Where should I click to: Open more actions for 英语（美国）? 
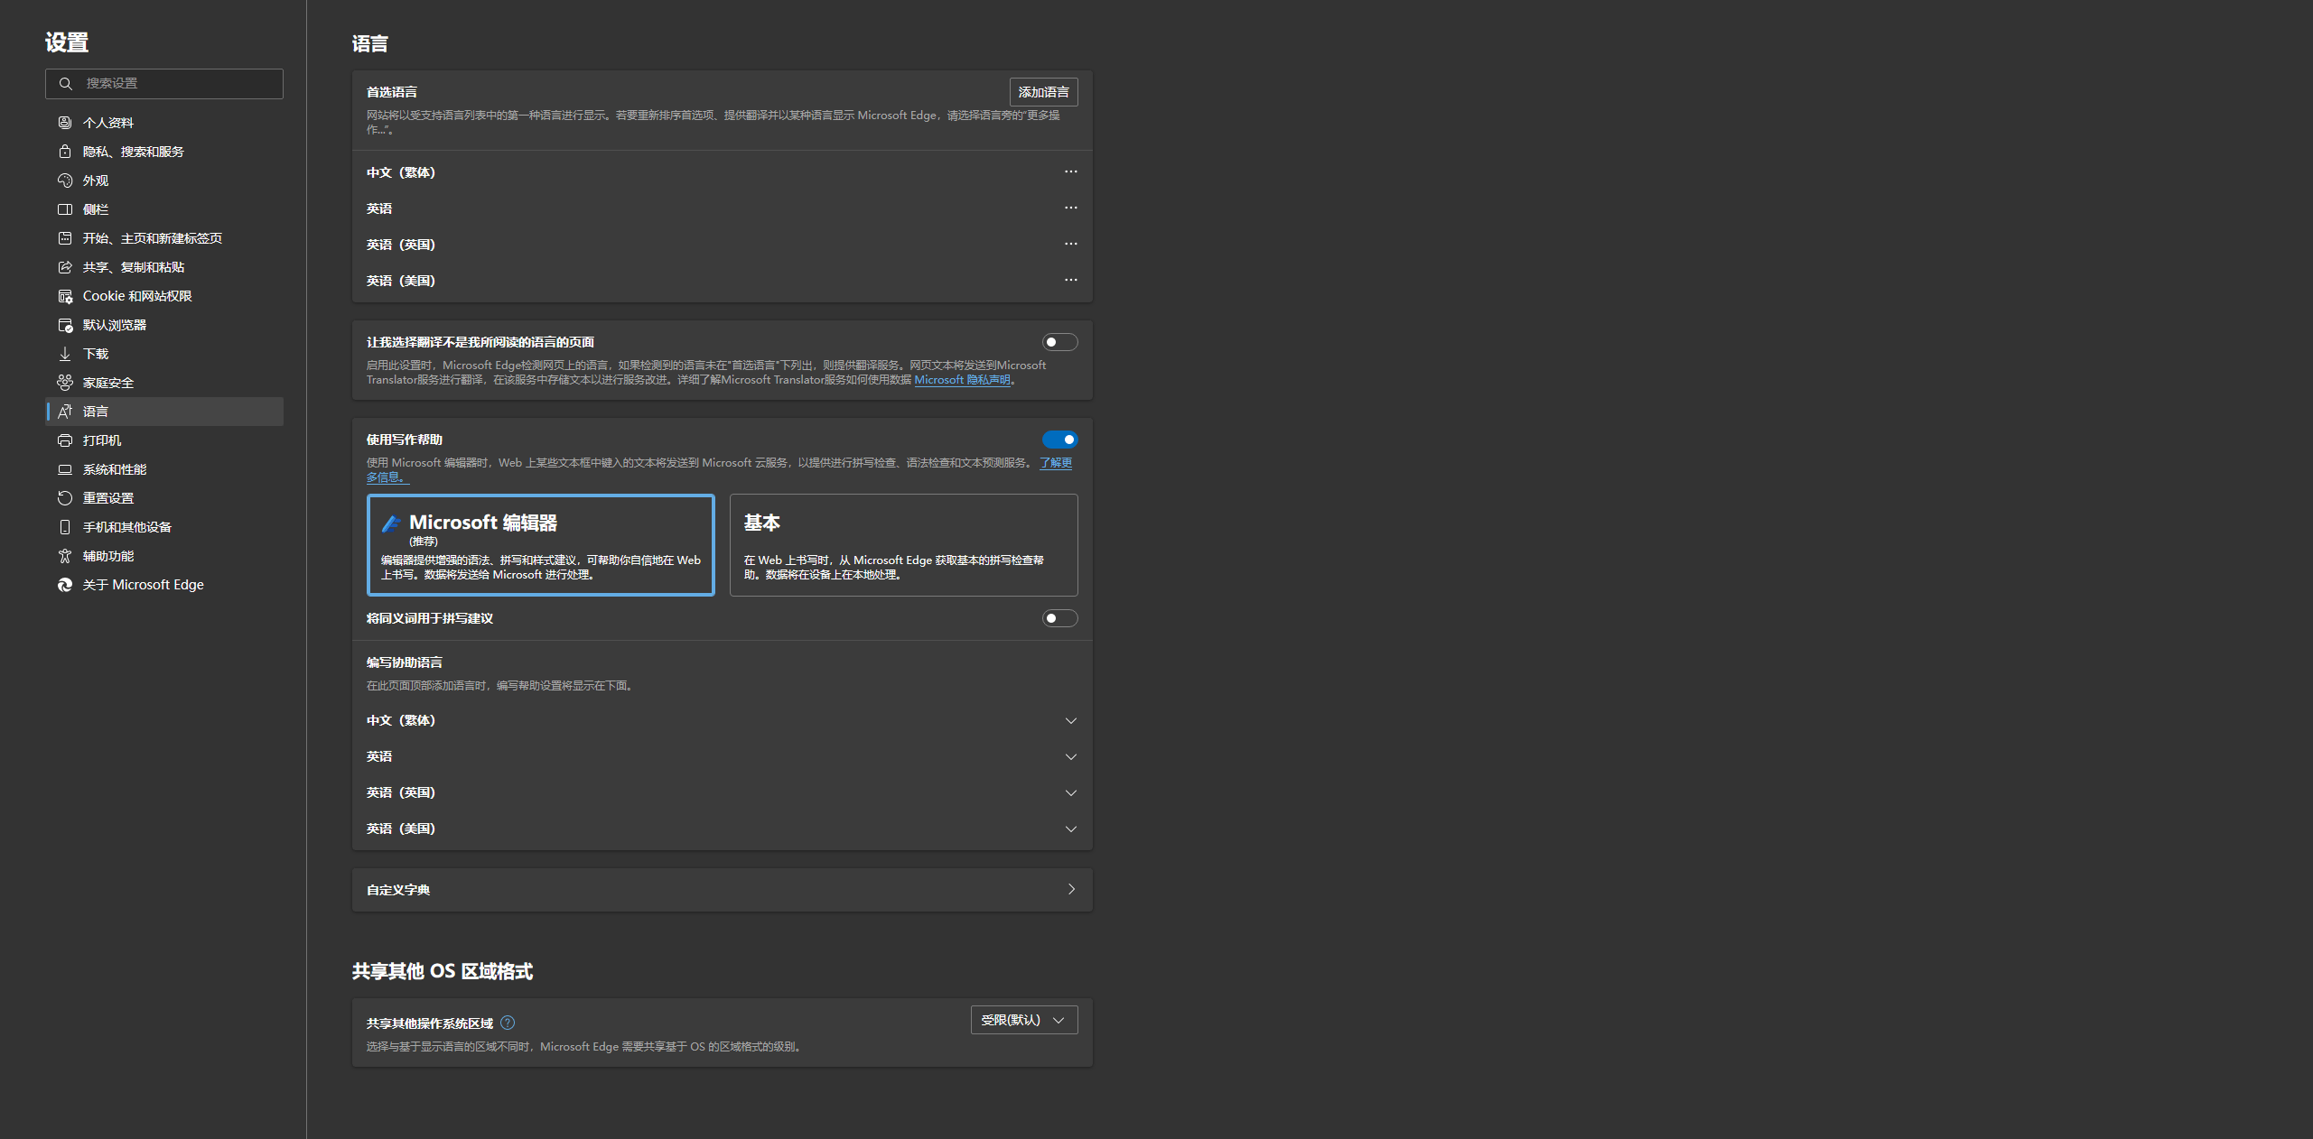[x=1070, y=280]
